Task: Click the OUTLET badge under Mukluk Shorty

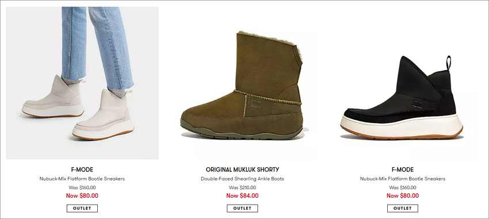Action: click(x=242, y=208)
